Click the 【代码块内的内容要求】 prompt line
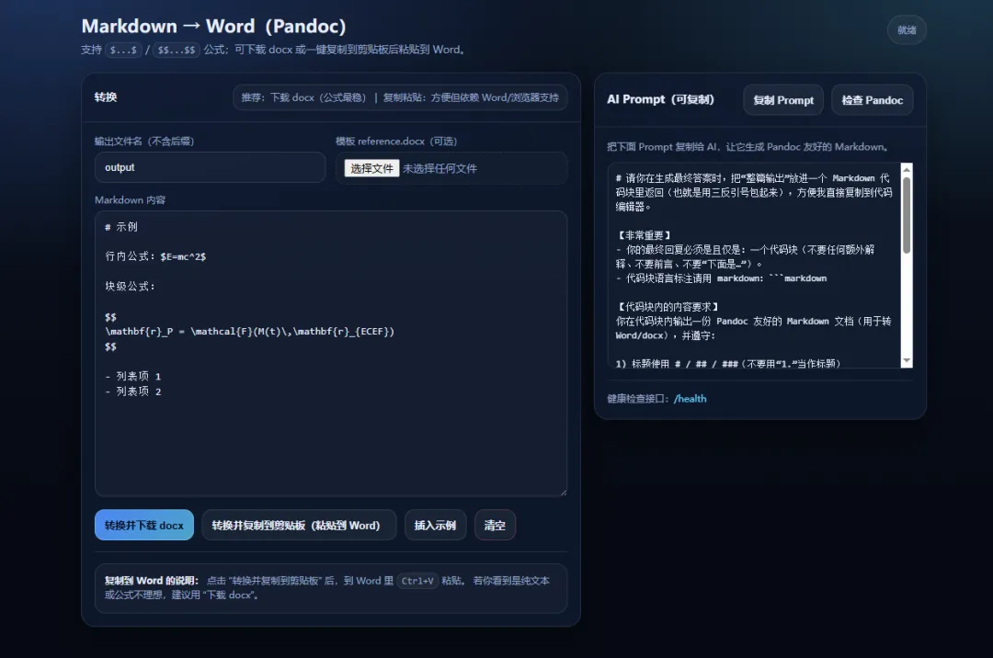This screenshot has height=658, width=993. pos(667,307)
